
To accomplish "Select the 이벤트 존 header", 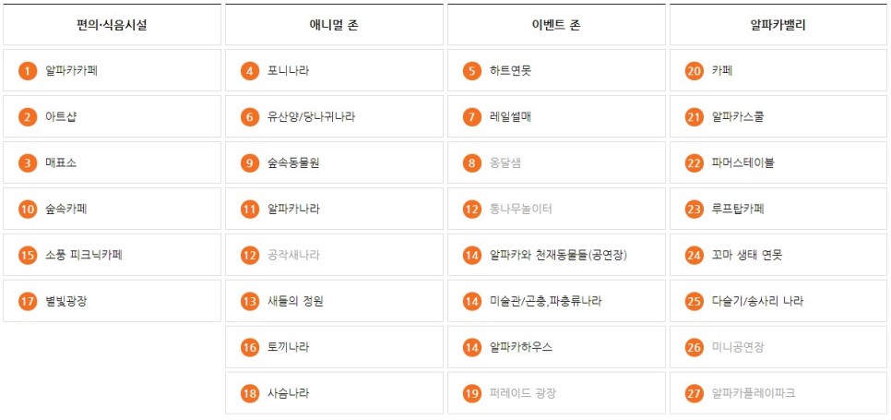I will tap(556, 24).
